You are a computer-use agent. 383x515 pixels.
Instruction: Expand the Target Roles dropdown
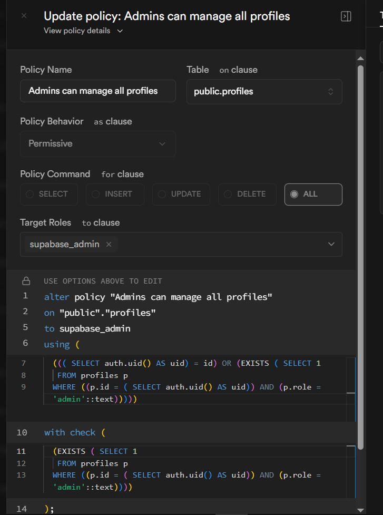tap(331, 245)
